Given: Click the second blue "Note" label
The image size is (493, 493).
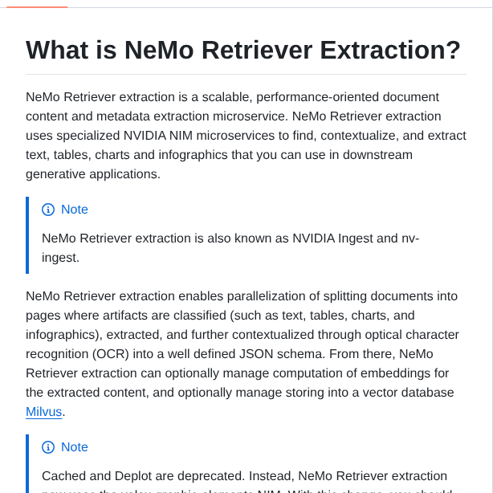Looking at the screenshot, I should 75,447.
